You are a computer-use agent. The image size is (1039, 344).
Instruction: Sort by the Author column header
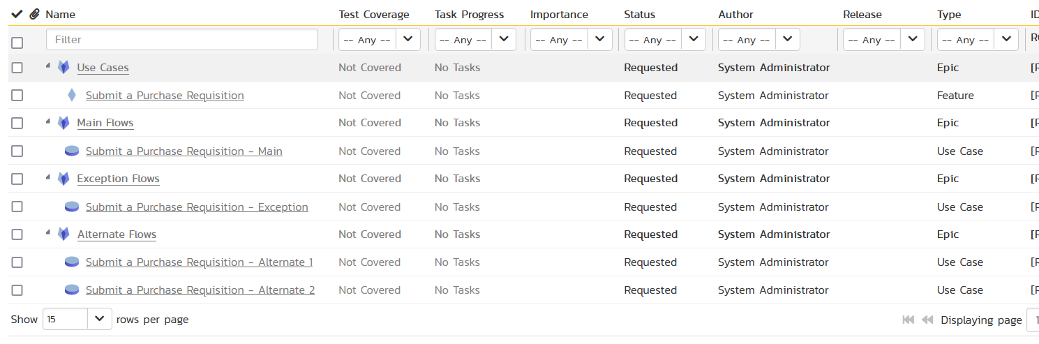click(735, 15)
